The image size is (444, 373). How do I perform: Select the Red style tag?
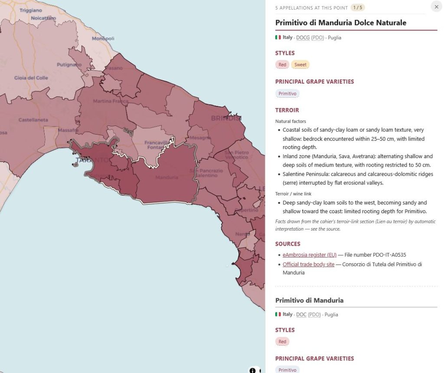[x=282, y=65]
